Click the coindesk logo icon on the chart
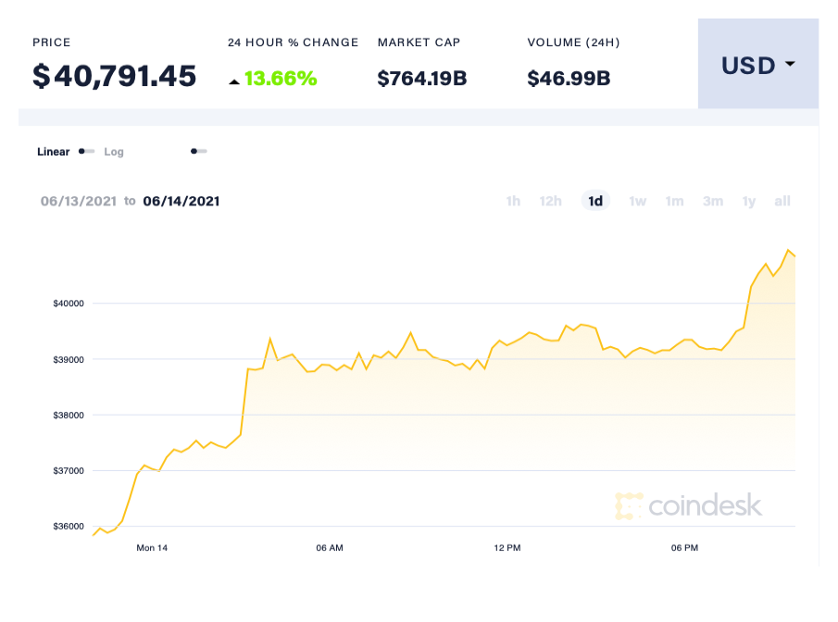Image resolution: width=838 pixels, height=622 pixels. tap(628, 505)
